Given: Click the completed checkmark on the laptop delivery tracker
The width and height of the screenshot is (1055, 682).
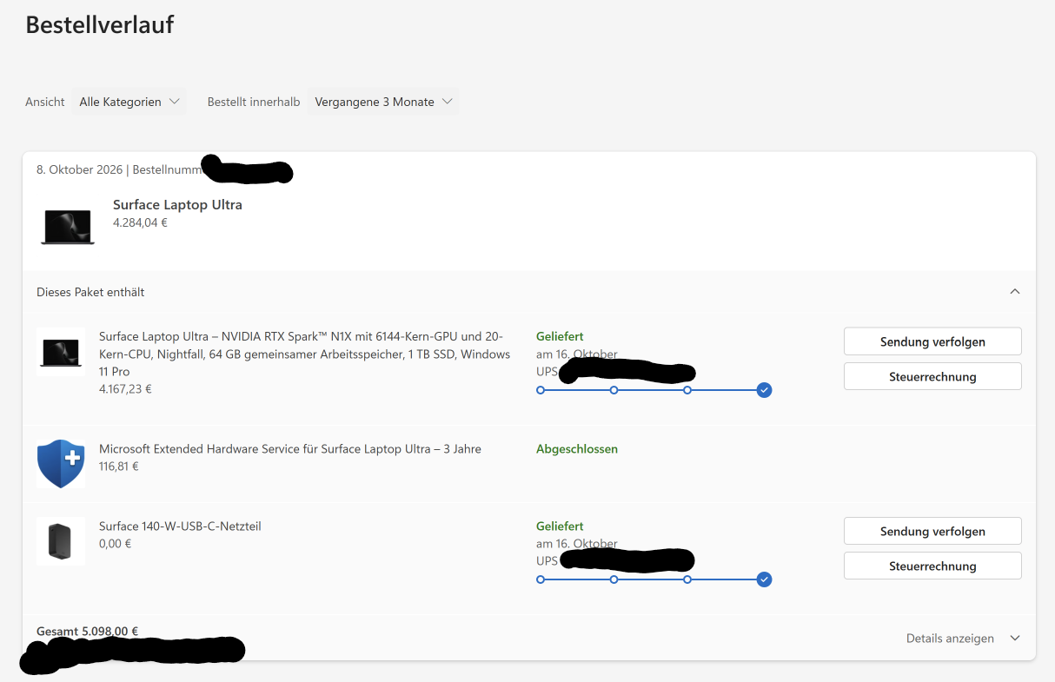Looking at the screenshot, I should point(764,390).
